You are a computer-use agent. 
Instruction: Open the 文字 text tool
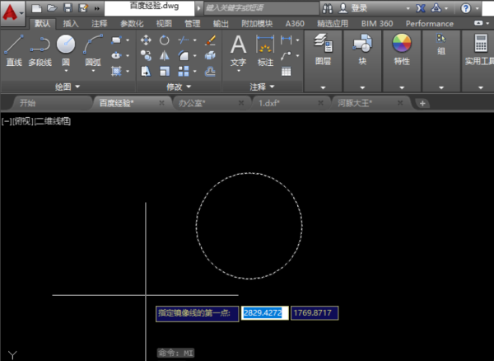point(238,50)
